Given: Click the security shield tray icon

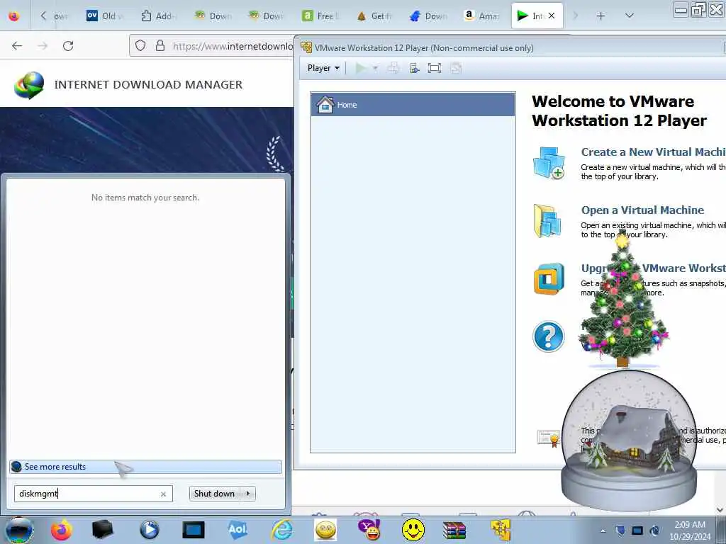Looking at the screenshot, I should click(x=620, y=531).
